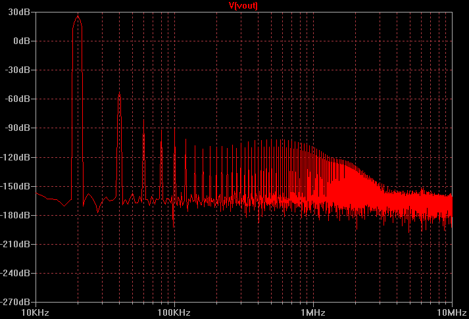Click the -180dB axis label
469x319 pixels.
(15, 215)
